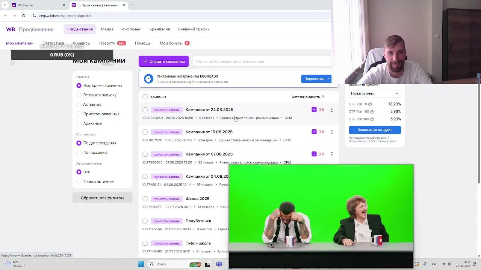Open the Внешний трафик top tab
Viewport: 481px width, 270px height.
(194, 29)
